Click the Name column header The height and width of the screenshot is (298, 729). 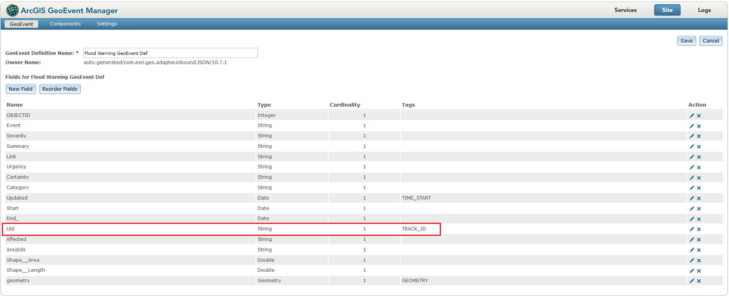(x=15, y=105)
